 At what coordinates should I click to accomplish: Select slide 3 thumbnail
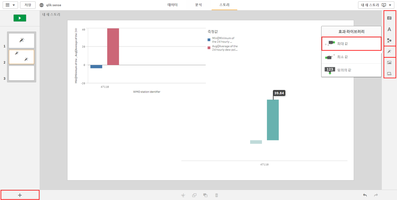22,73
